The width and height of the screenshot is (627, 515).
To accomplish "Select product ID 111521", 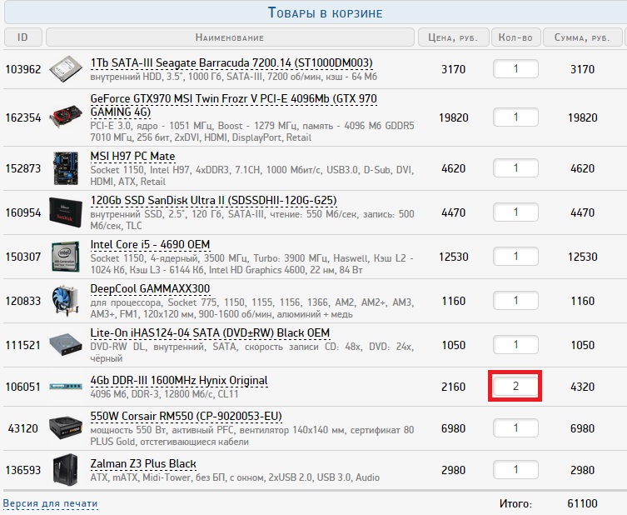I will pos(23,345).
